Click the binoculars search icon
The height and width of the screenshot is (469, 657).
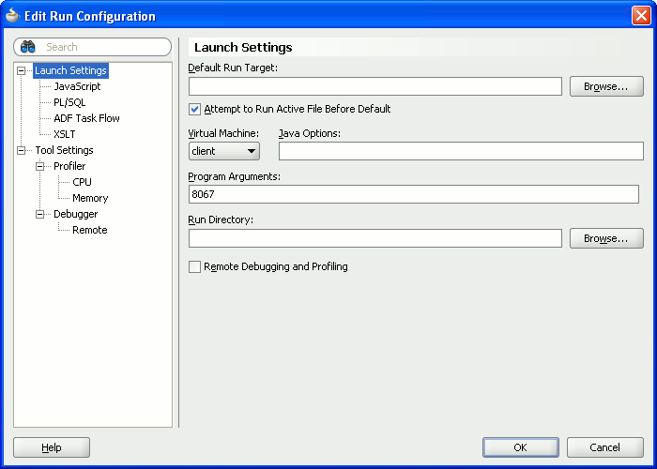click(28, 47)
